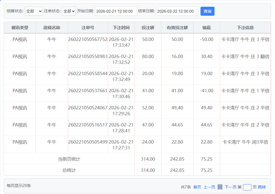The height and width of the screenshot is (194, 275).
Task: Click the 结束日期 date input field
Action: pos(177,11)
